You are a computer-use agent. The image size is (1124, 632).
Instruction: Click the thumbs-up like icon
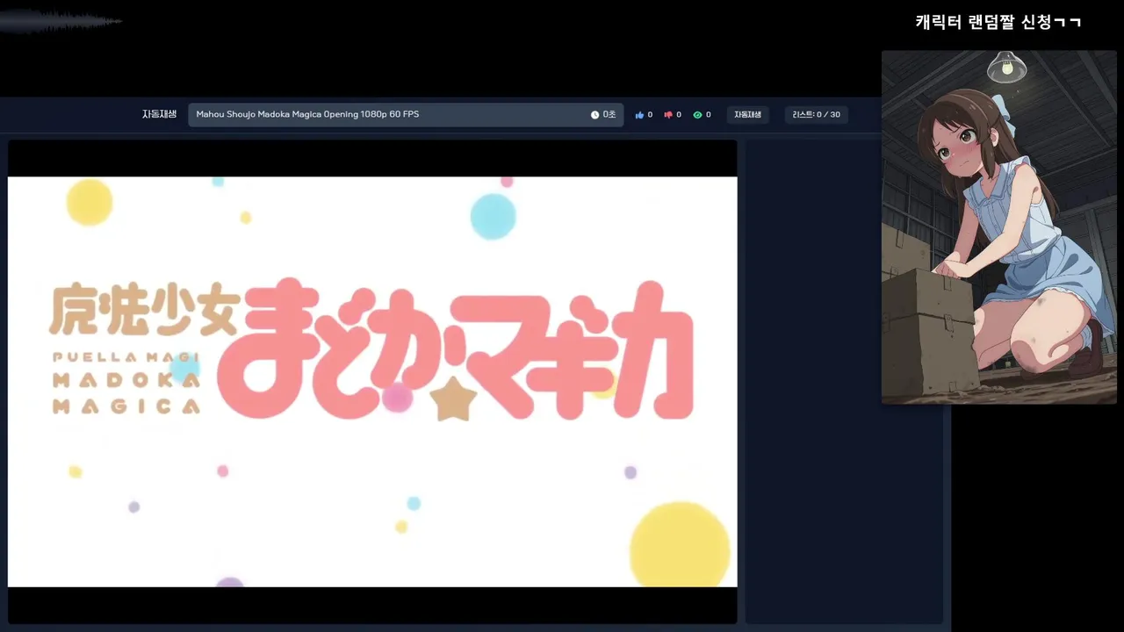[639, 115]
